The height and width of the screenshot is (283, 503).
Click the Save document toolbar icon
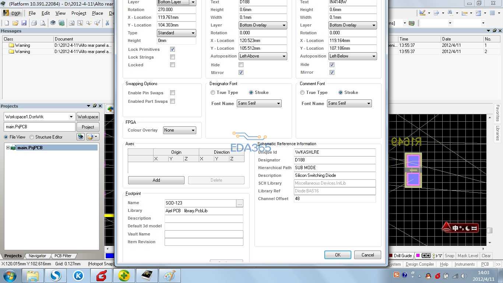pos(24,23)
